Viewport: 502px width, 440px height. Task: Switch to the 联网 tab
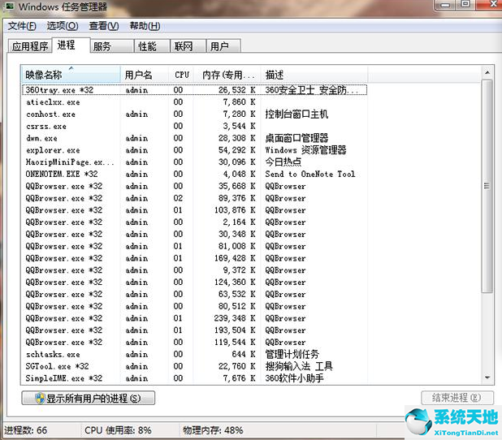point(188,46)
